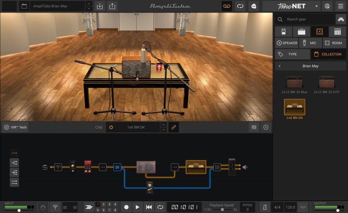
Task: Select the red pedal in chain
Action: click(88, 167)
